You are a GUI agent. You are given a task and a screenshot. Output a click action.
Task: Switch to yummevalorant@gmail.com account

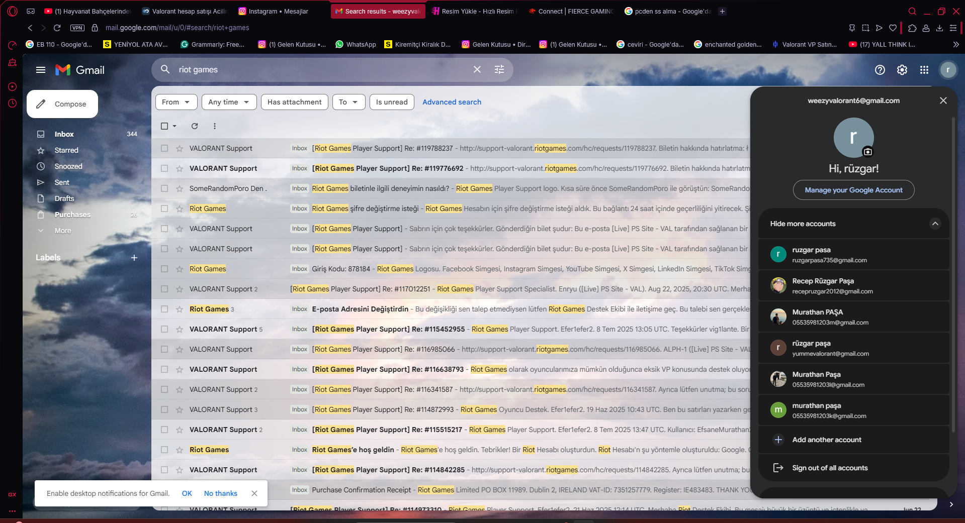[x=853, y=348]
